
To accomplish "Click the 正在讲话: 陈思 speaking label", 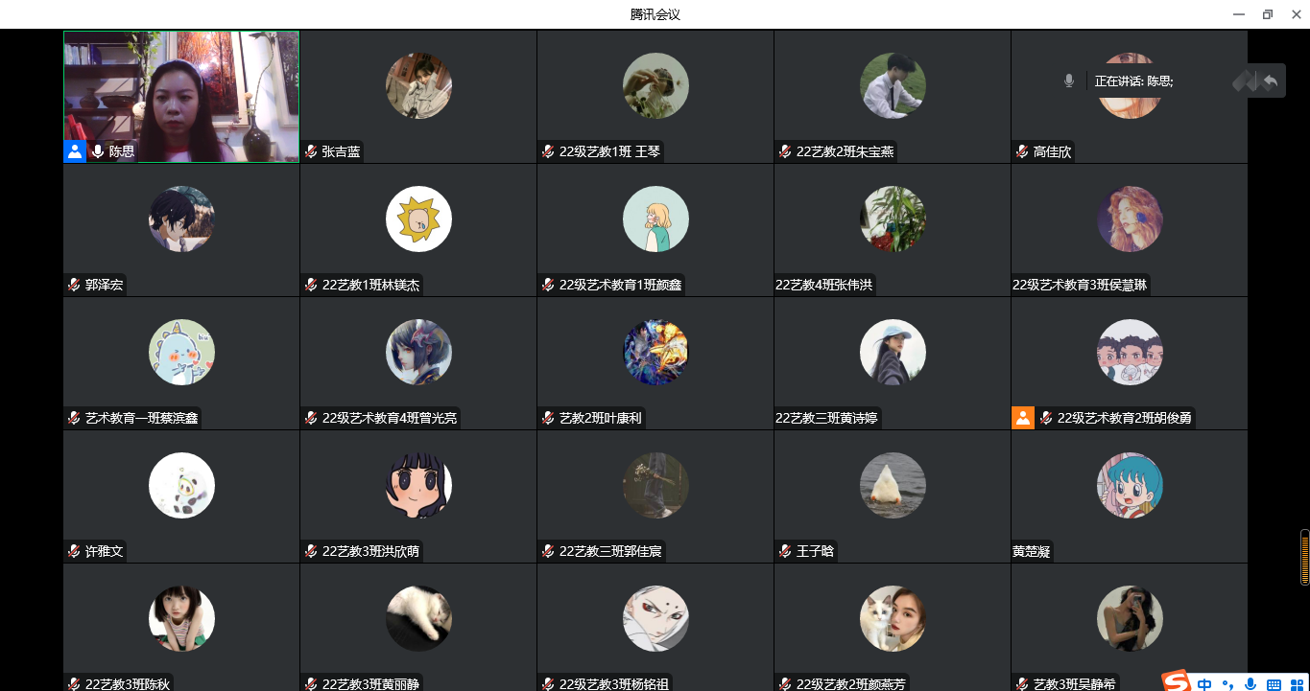I will click(1134, 81).
